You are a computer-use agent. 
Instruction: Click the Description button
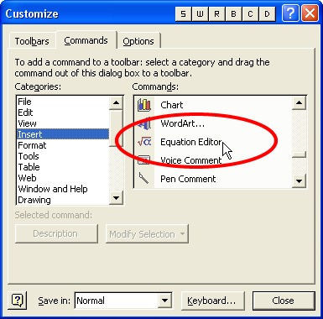click(56, 233)
